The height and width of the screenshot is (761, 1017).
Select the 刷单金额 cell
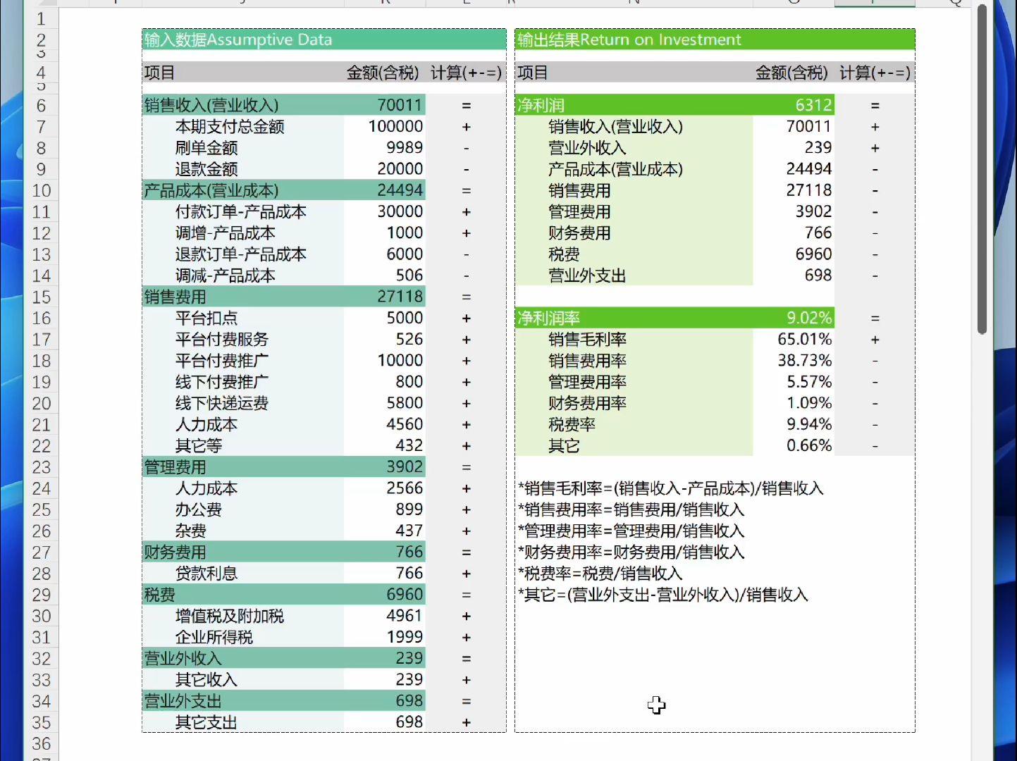coord(243,148)
